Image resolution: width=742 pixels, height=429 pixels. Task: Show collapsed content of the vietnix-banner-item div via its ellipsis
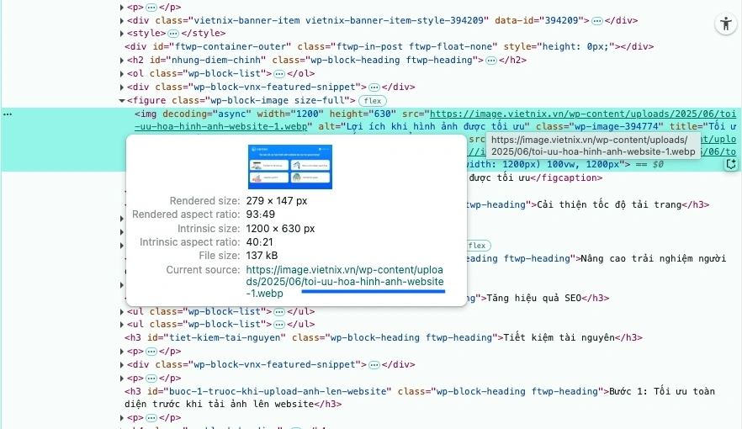click(597, 21)
